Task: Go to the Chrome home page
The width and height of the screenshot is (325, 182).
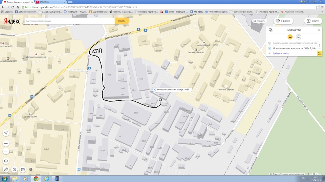Action: point(18,7)
